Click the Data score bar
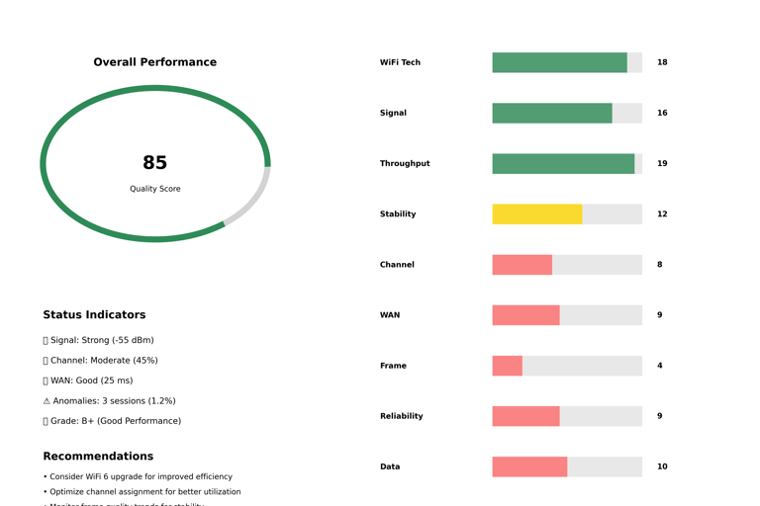Screen dimensions: 760x506 (x=529, y=466)
